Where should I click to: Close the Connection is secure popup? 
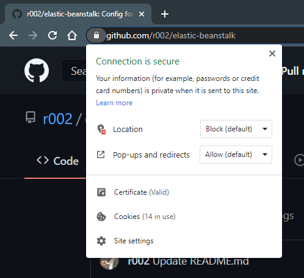tap(272, 54)
